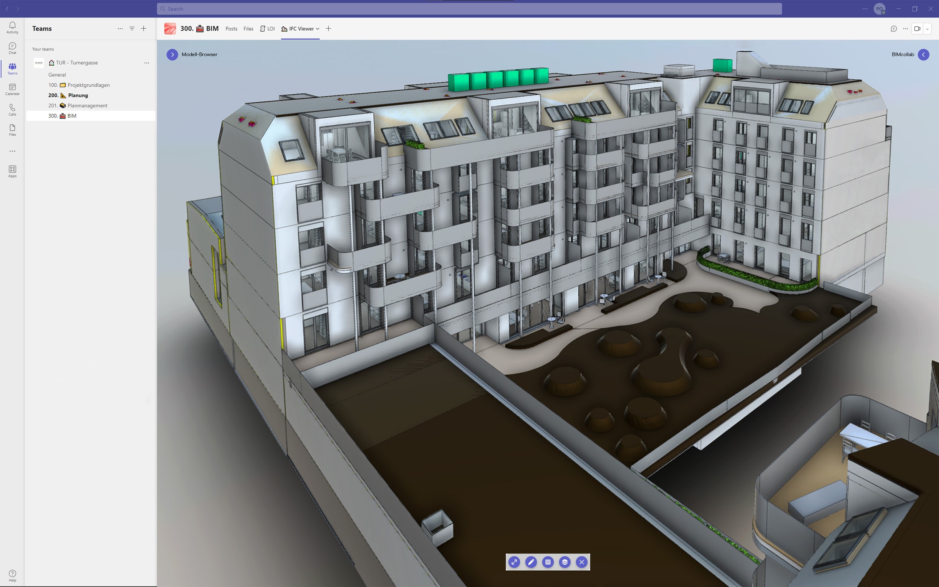Close the floating viewer toolbar

tap(582, 562)
